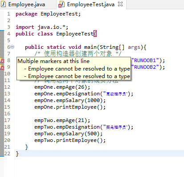
Task: Click 'import java.io.*;' on line 3
Action: pos(42,27)
